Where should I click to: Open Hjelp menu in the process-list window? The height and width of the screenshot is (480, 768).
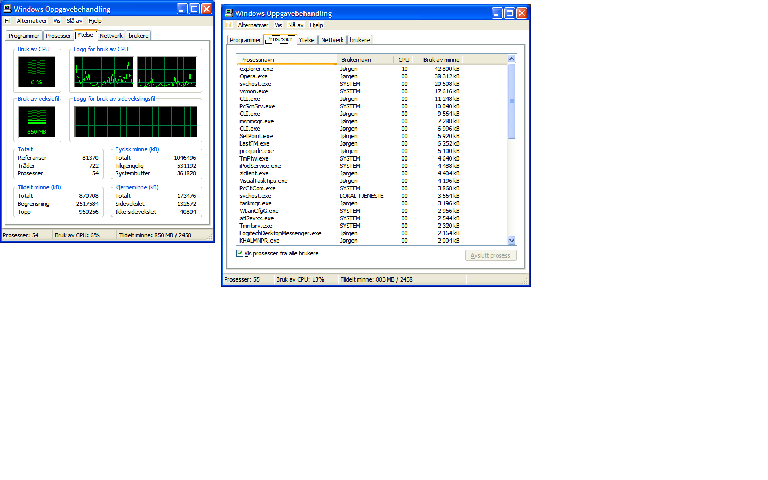pyautogui.click(x=316, y=25)
